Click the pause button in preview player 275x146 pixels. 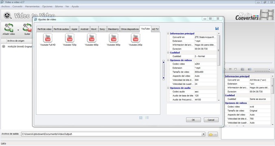click(230, 69)
